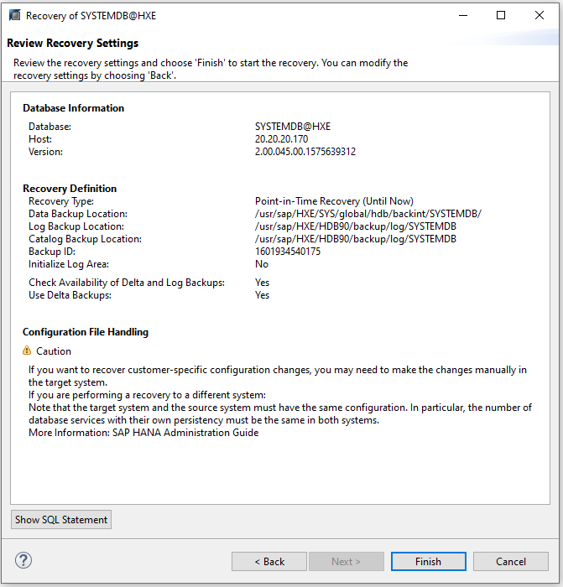Click the Caution warning icon
This screenshot has height=587, width=563.
(27, 351)
